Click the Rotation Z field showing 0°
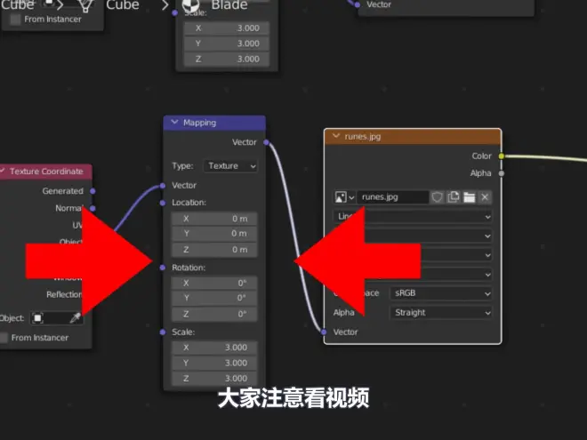The image size is (587, 440). coord(214,314)
